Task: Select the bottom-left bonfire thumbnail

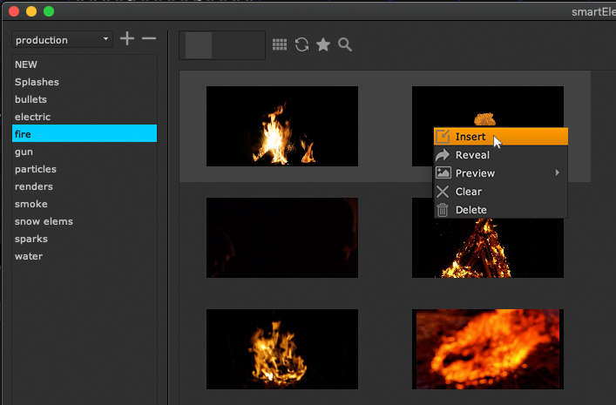Action: click(281, 348)
